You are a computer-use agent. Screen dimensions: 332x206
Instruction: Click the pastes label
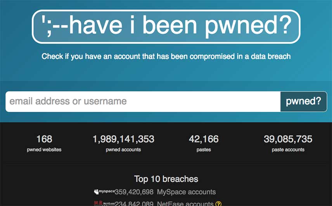click(x=204, y=150)
